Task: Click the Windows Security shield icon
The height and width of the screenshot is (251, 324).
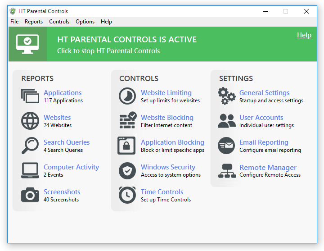Action: tap(127, 171)
